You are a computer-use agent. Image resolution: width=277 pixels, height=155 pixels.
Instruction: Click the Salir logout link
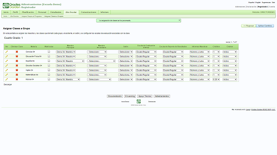tap(273, 3)
